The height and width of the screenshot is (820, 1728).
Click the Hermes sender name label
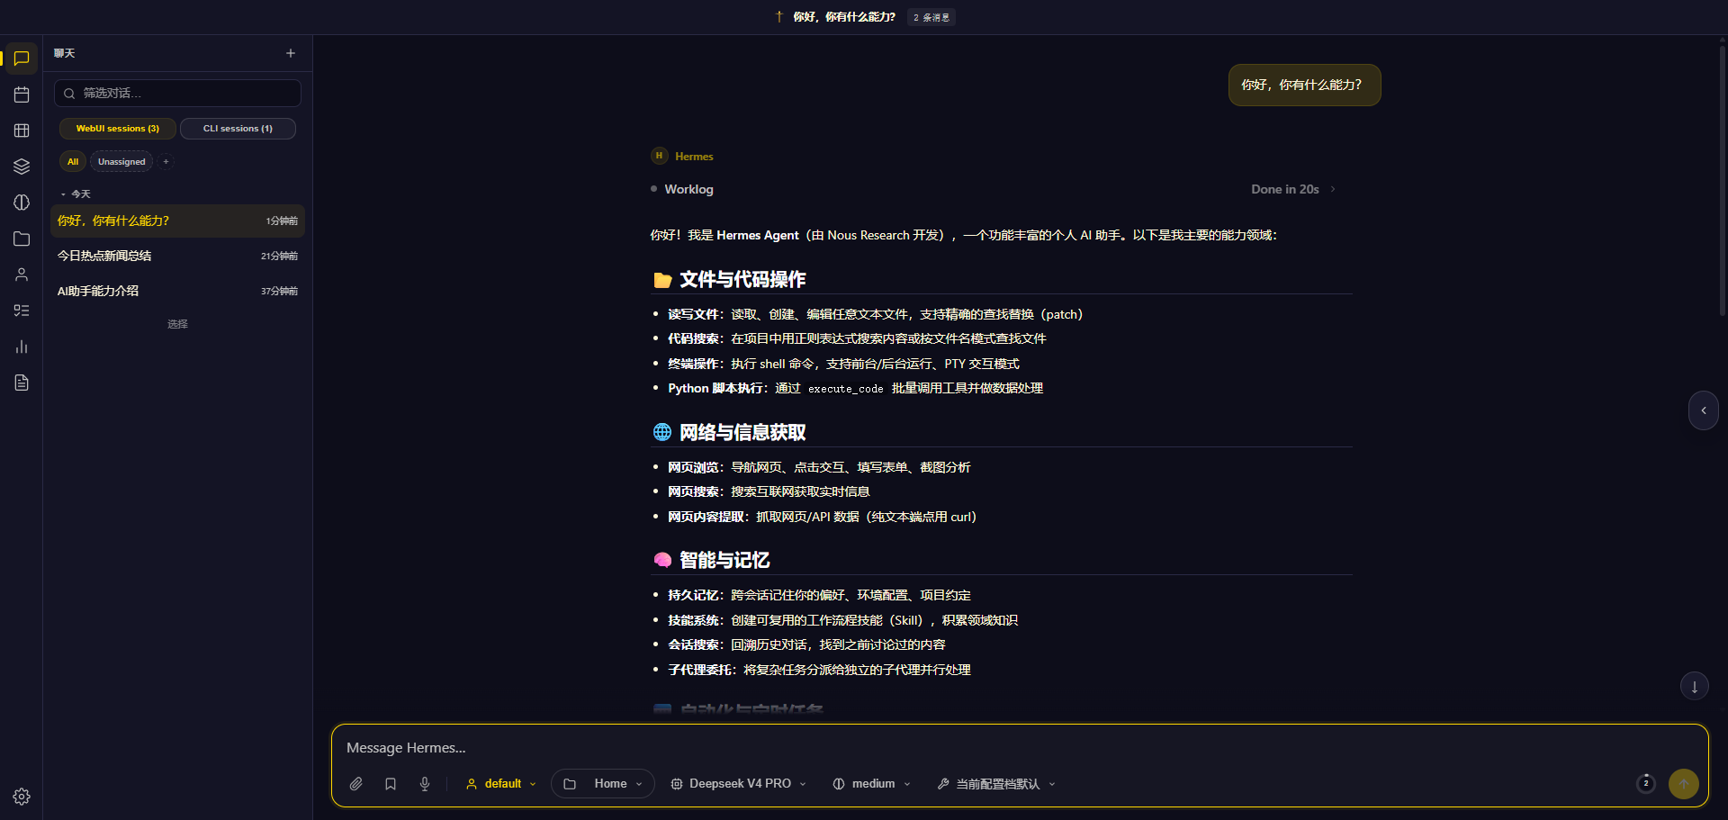tap(694, 157)
